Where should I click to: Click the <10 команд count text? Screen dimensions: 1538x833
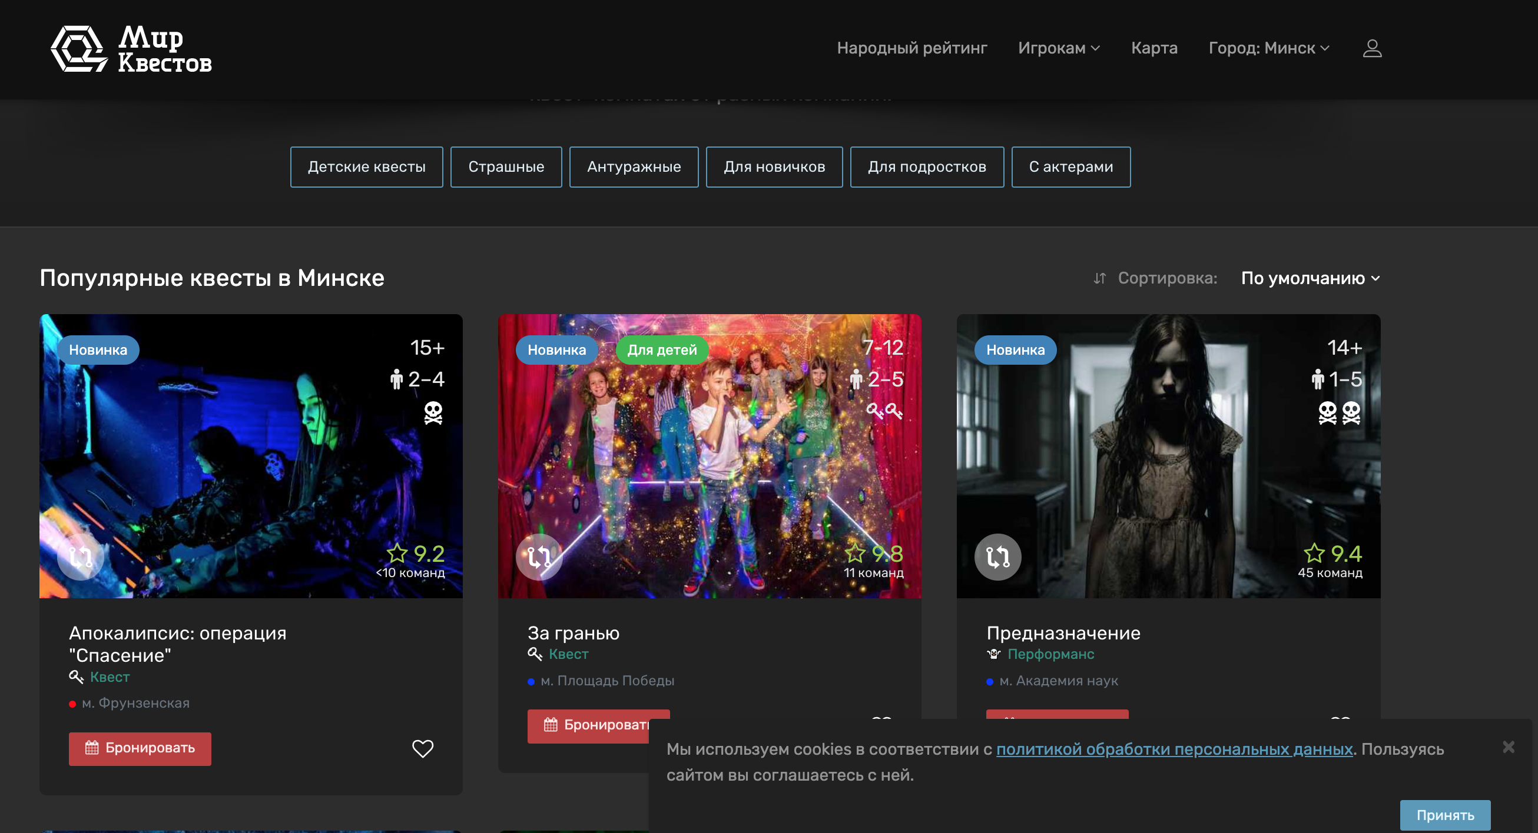pyautogui.click(x=410, y=573)
